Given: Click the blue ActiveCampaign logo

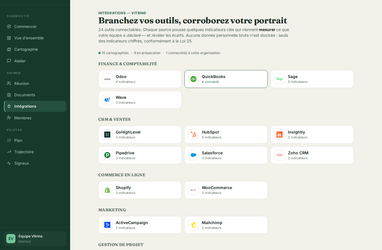Looking at the screenshot, I should coord(107,225).
